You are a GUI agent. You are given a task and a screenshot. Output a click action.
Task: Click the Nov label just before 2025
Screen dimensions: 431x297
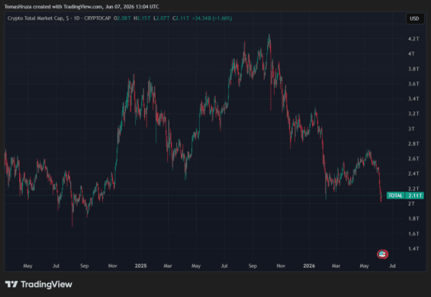pyautogui.click(x=112, y=266)
